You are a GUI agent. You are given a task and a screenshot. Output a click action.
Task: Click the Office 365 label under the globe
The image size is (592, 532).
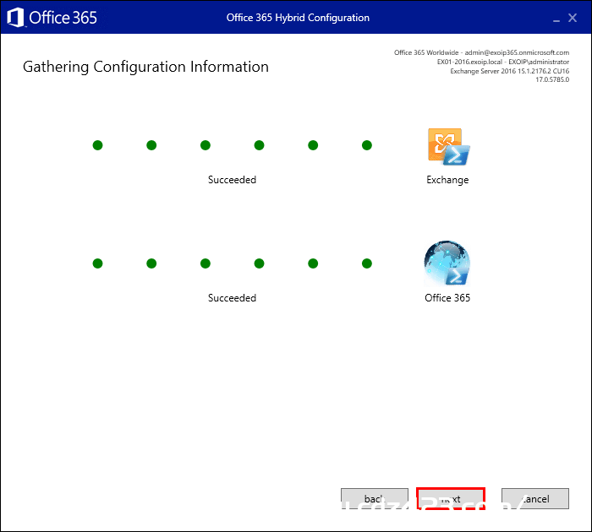point(447,298)
